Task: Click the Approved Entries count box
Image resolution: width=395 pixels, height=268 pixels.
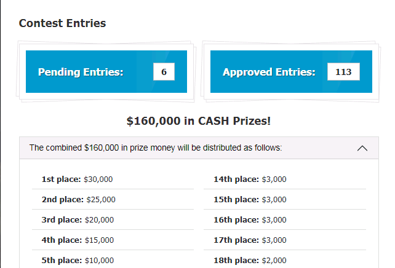Action: (343, 72)
